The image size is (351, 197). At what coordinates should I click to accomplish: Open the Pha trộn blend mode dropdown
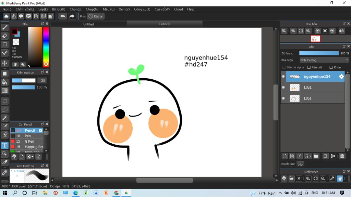(324, 60)
